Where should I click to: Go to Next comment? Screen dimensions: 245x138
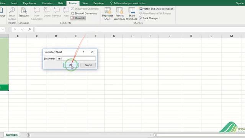(66, 12)
